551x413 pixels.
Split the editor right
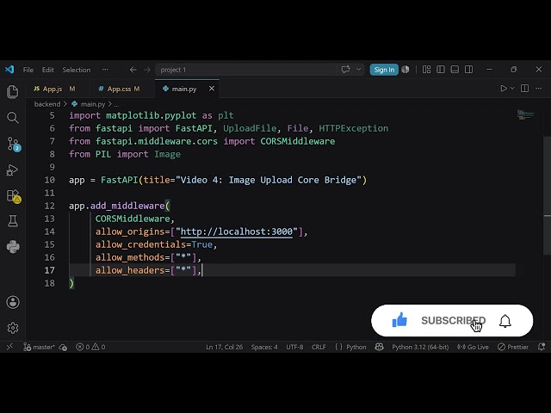tap(524, 89)
